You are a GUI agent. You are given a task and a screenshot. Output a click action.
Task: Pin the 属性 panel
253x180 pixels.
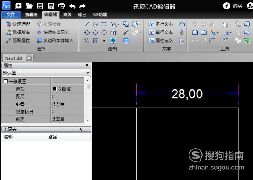tap(87, 65)
